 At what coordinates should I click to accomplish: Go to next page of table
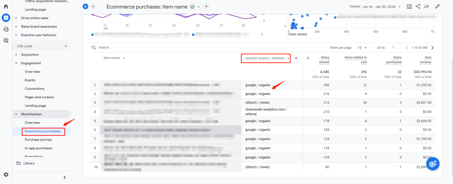point(432,48)
